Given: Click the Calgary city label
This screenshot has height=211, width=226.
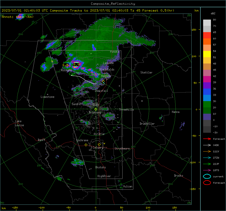Looking at the screenshot, I should 98,148.
